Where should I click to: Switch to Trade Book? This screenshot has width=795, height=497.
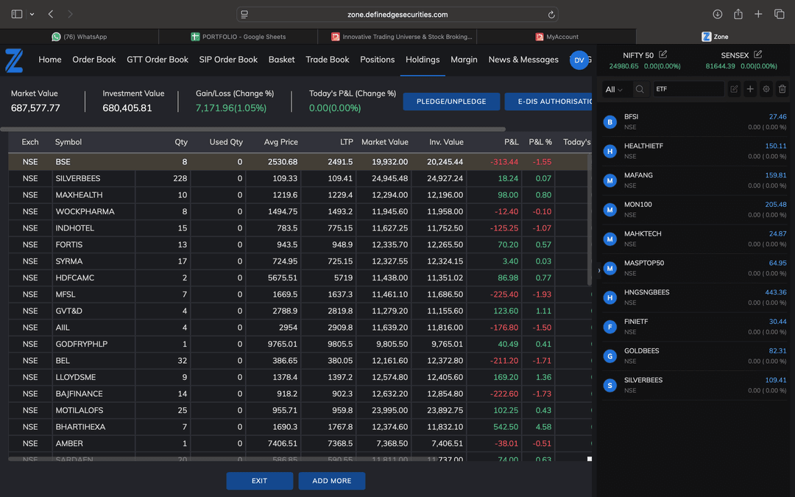pyautogui.click(x=328, y=60)
